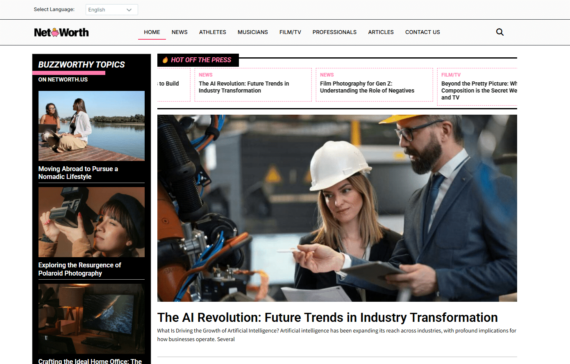The height and width of the screenshot is (364, 570).
Task: Open the home office desk thumbnail
Action: tap(91, 319)
